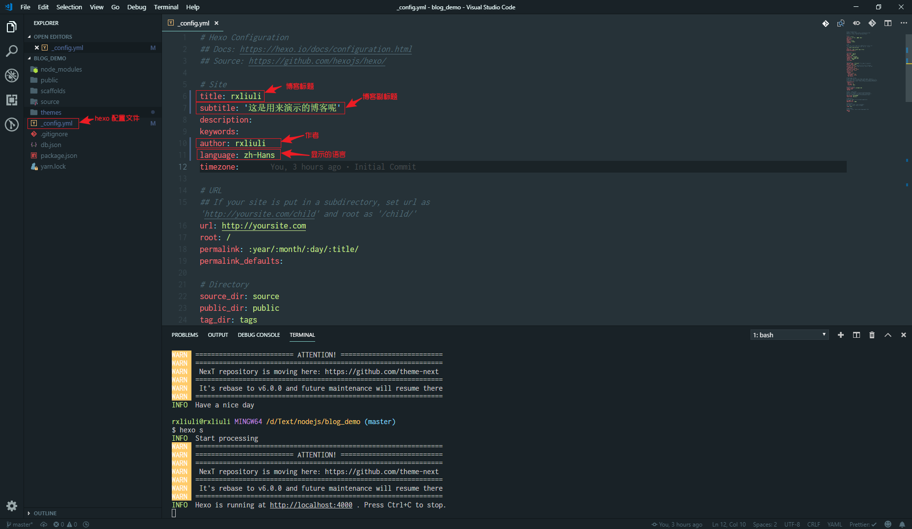Kill the terminal with trash icon

872,335
